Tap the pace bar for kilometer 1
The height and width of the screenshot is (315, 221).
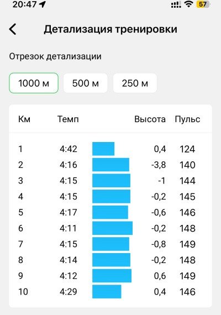[x=103, y=149]
